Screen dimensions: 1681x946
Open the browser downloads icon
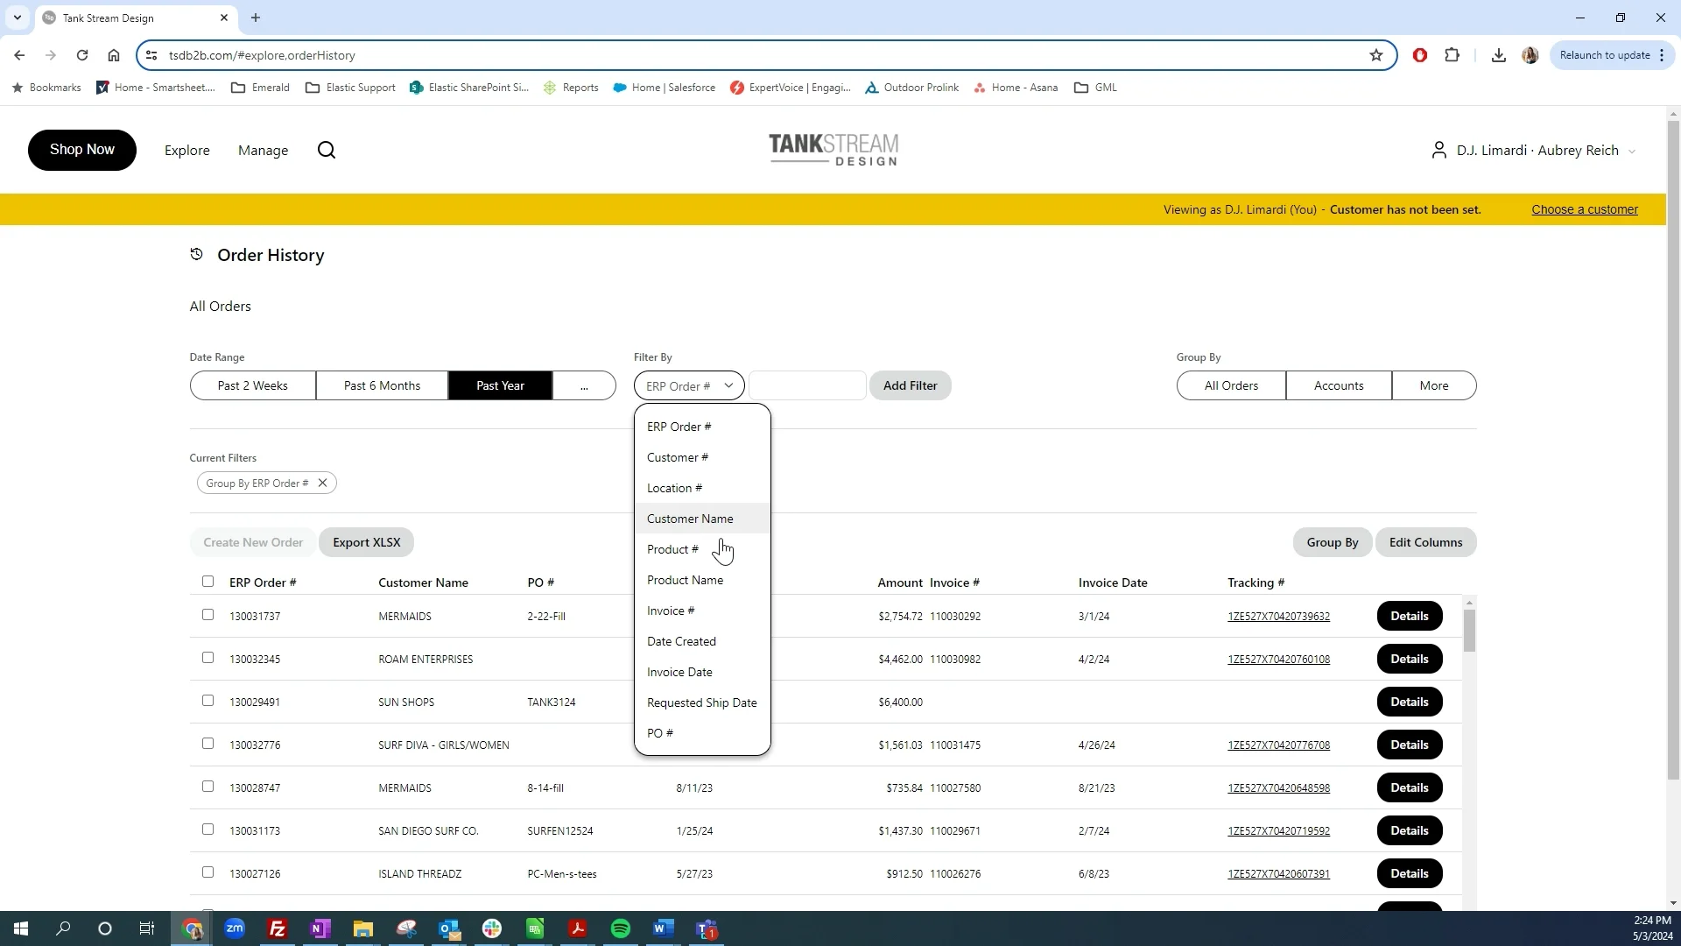click(x=1498, y=54)
